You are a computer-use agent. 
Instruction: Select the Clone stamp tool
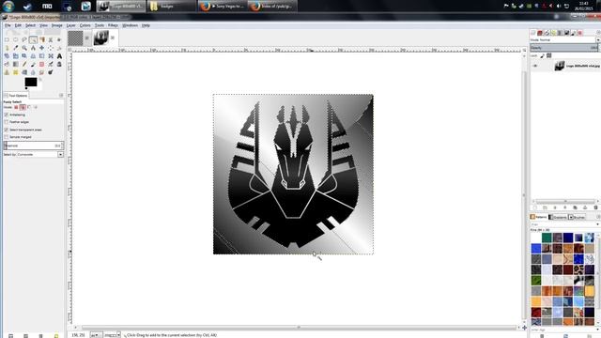(7, 72)
